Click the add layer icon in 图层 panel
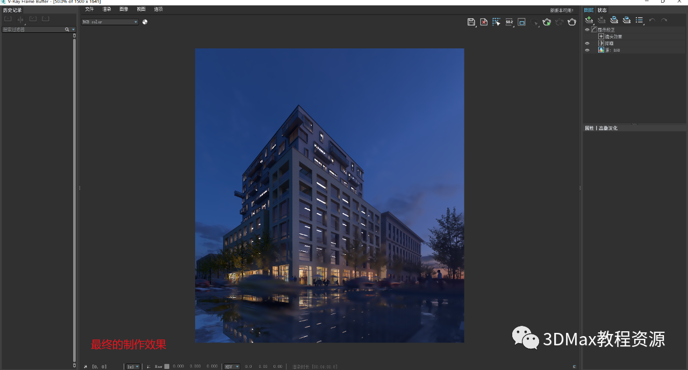The image size is (688, 370). click(x=589, y=19)
